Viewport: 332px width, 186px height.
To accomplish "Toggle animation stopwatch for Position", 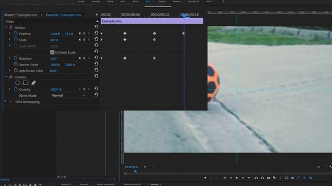I will tap(16, 34).
